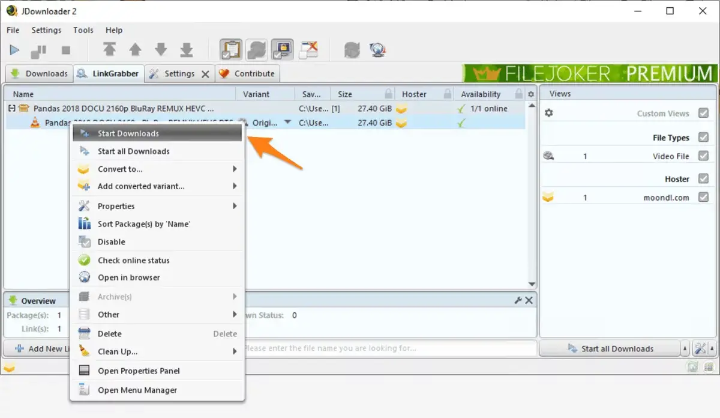Toggle the moondl.com checkbox
This screenshot has height=418, width=720.
(704, 197)
